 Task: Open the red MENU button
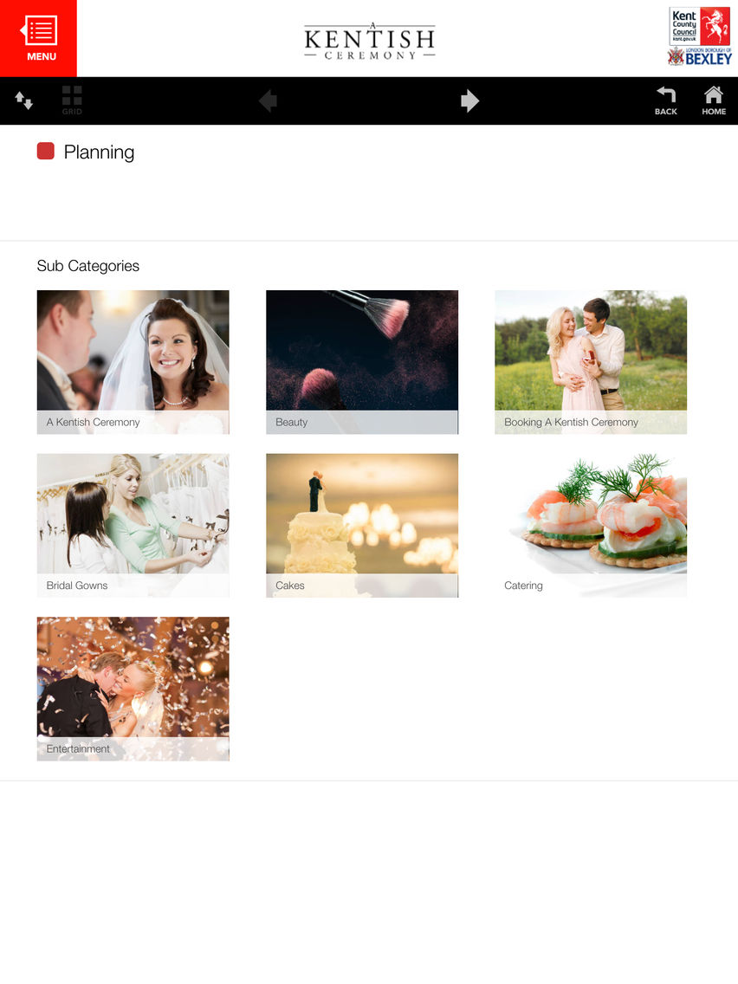[x=38, y=38]
